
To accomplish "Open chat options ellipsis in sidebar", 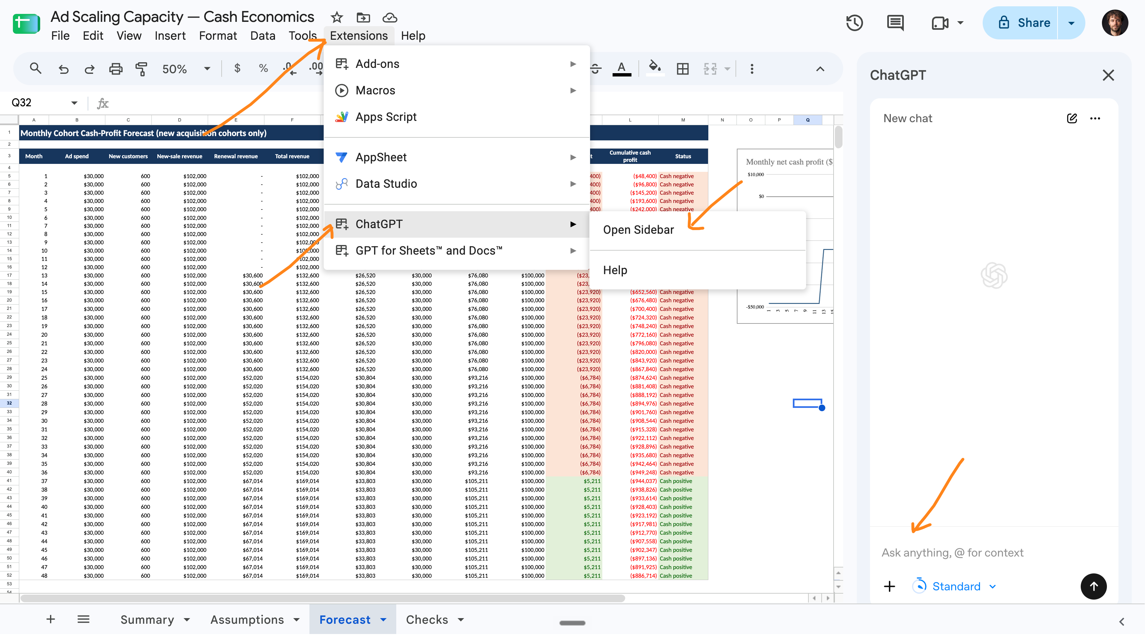I will click(x=1095, y=118).
